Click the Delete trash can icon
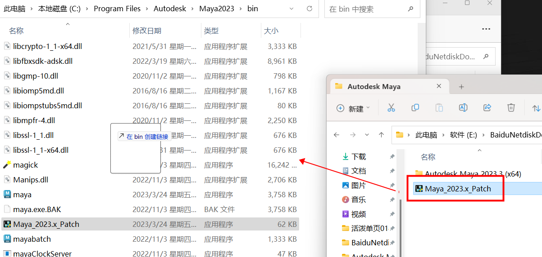 tap(511, 108)
